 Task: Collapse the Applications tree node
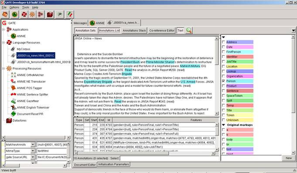[x=3, y=30]
